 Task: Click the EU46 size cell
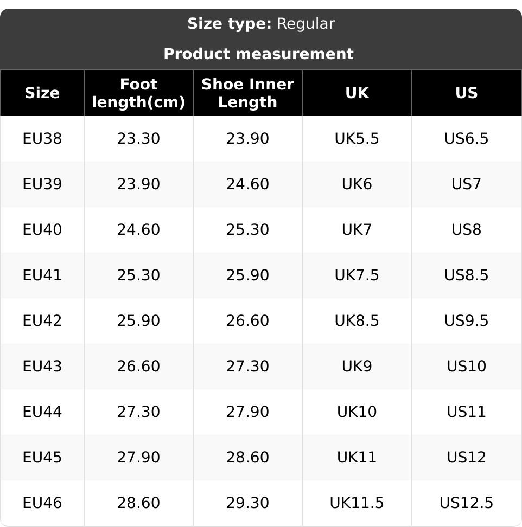click(x=42, y=503)
